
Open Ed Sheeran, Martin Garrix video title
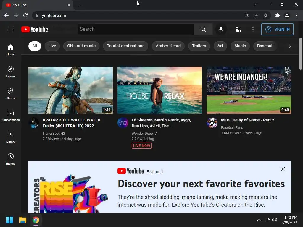[161, 123]
